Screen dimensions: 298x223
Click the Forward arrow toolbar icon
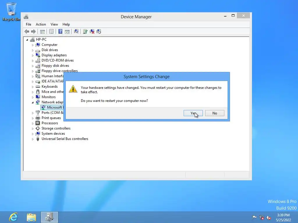click(33, 31)
